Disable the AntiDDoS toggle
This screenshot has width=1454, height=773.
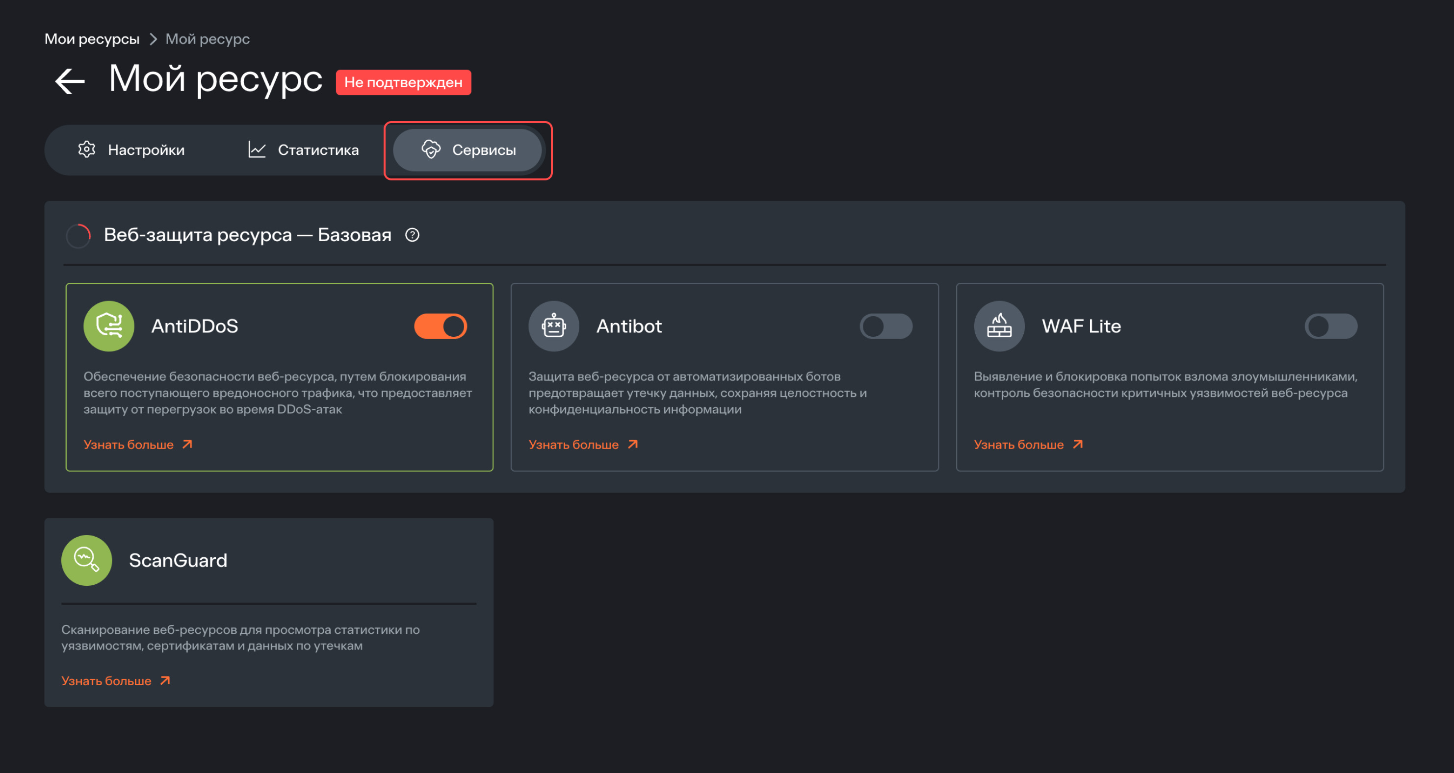[x=440, y=326]
